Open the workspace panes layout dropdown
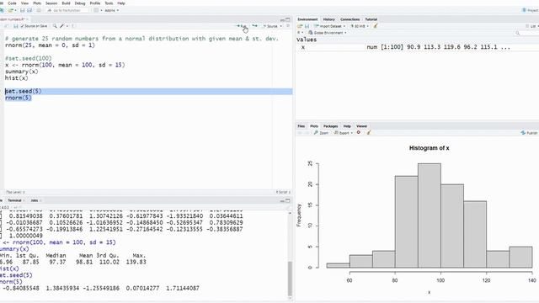Viewport: 539px width, 303px height. pyautogui.click(x=98, y=10)
